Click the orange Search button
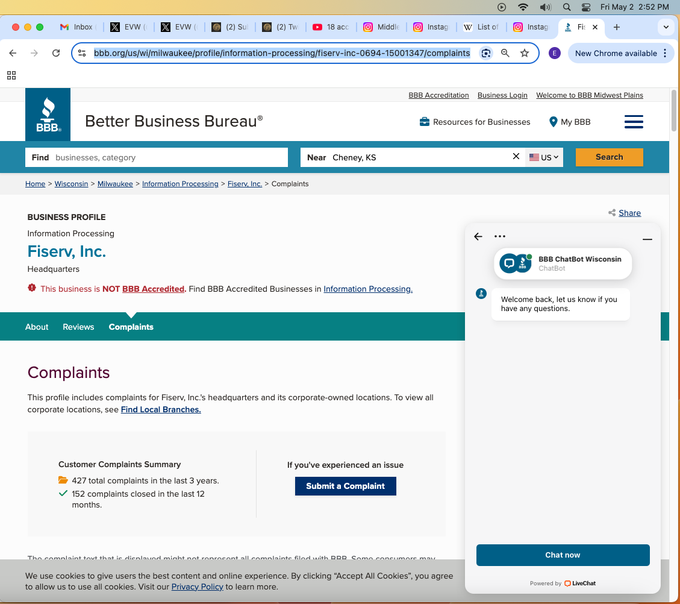Screen dimensions: 680x604 tap(609, 157)
